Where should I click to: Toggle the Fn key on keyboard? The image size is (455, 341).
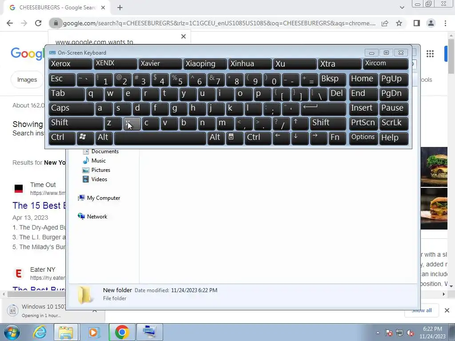(337, 138)
